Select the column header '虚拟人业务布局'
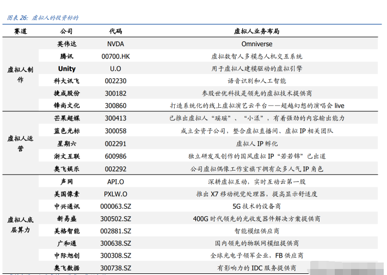Screen dimensions: 387x275 pos(257,32)
